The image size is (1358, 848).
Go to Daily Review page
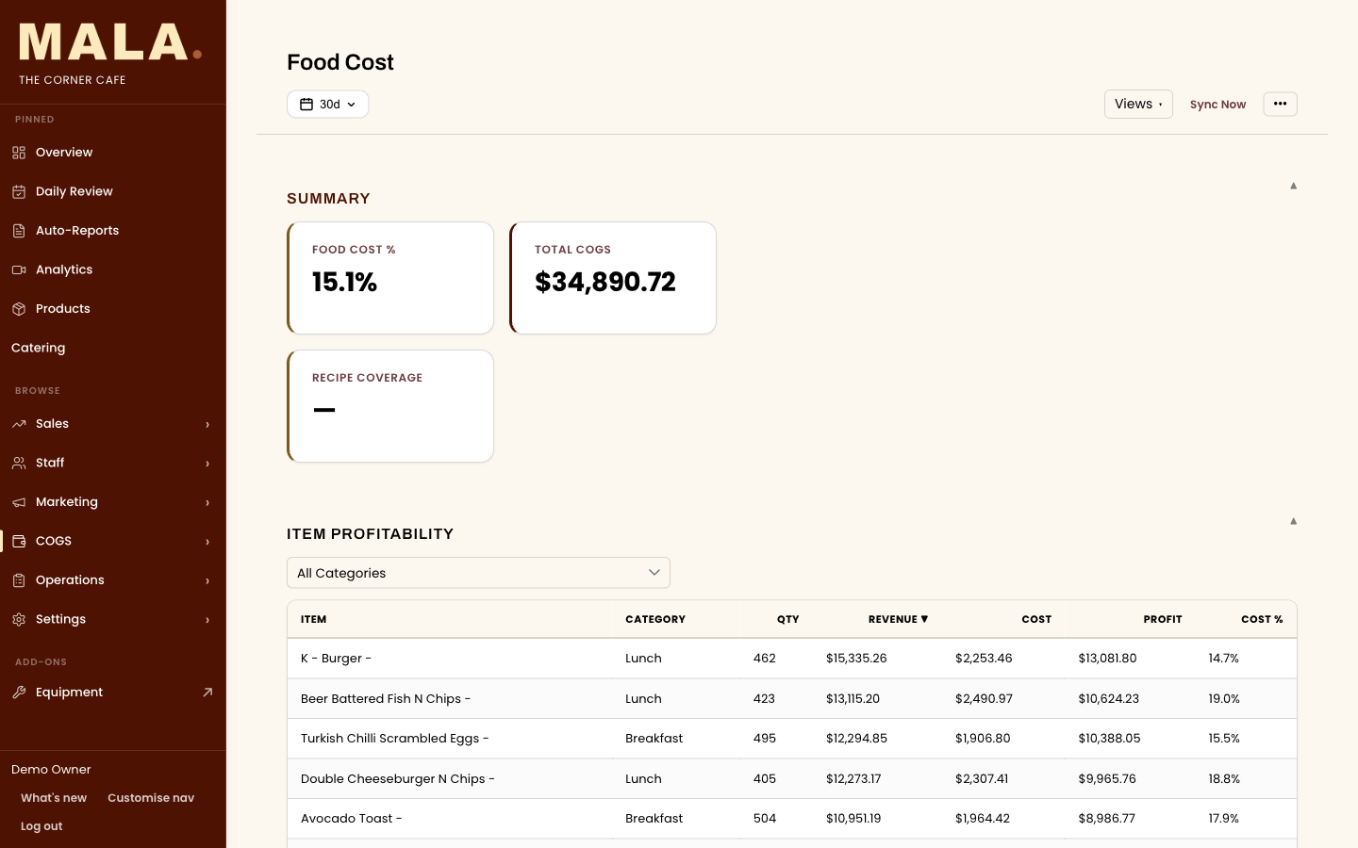113,191
